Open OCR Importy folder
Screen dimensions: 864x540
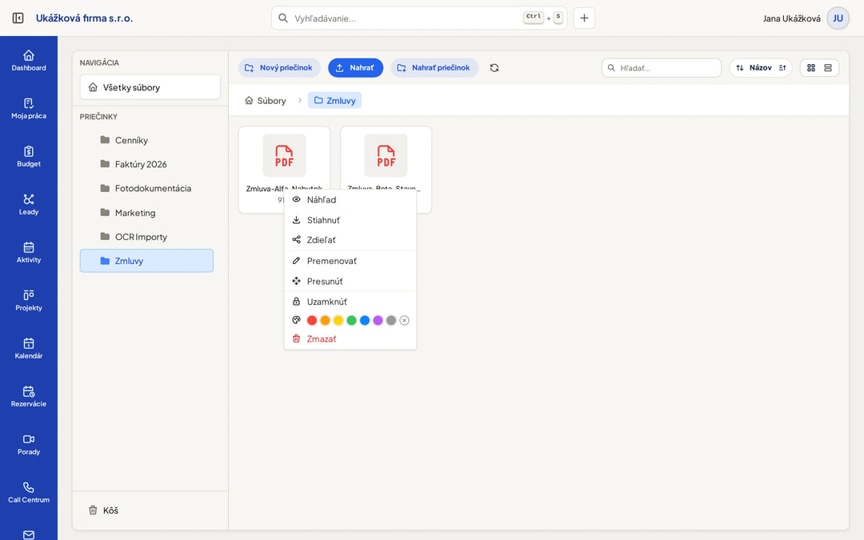tap(146, 237)
